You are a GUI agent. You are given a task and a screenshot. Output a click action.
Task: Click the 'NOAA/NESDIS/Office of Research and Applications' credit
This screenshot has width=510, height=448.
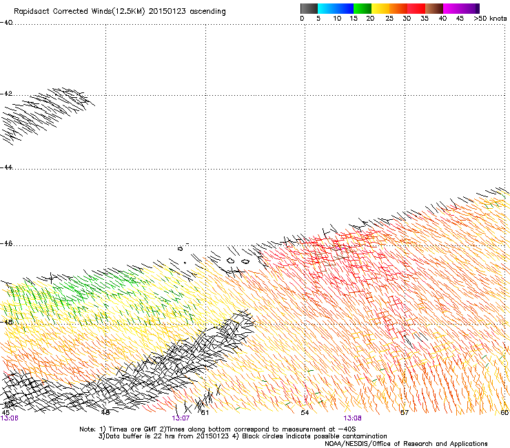[406, 444]
